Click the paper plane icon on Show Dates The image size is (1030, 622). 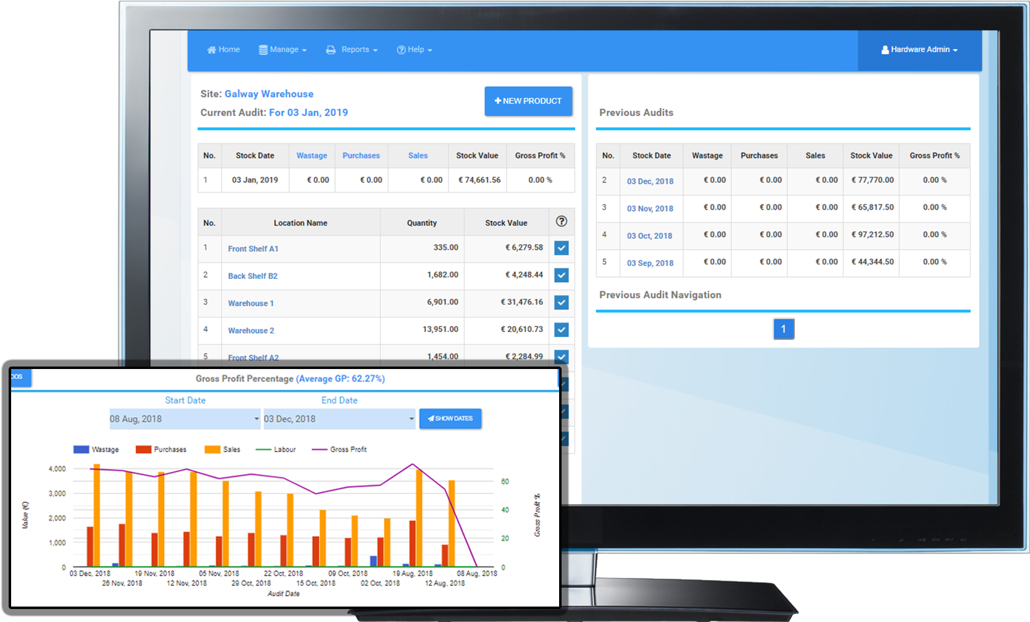click(x=431, y=418)
